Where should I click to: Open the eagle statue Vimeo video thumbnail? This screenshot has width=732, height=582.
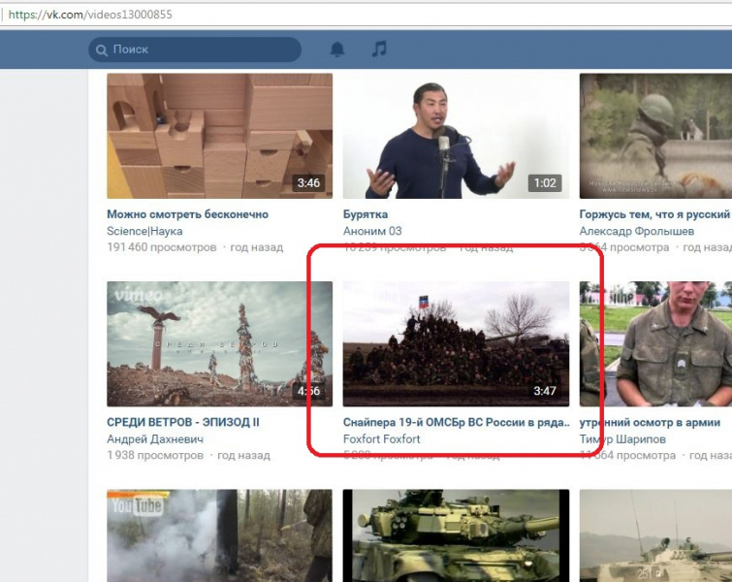pos(219,343)
